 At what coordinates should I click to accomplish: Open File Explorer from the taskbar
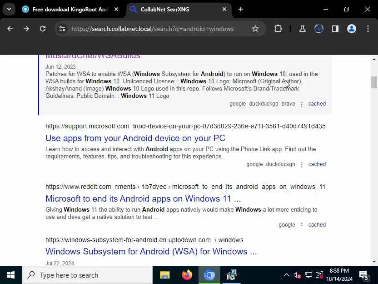(165, 275)
